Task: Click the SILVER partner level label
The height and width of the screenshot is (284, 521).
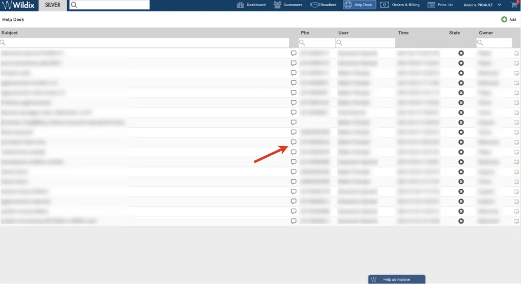Action: pyautogui.click(x=53, y=5)
